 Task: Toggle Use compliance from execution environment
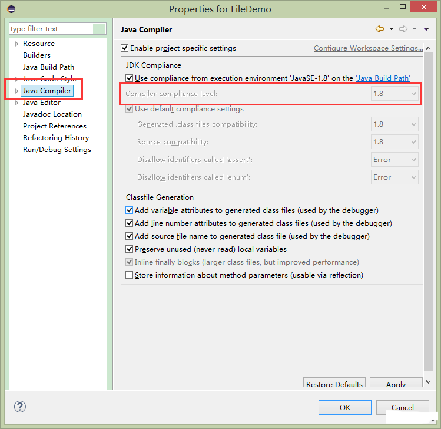129,78
